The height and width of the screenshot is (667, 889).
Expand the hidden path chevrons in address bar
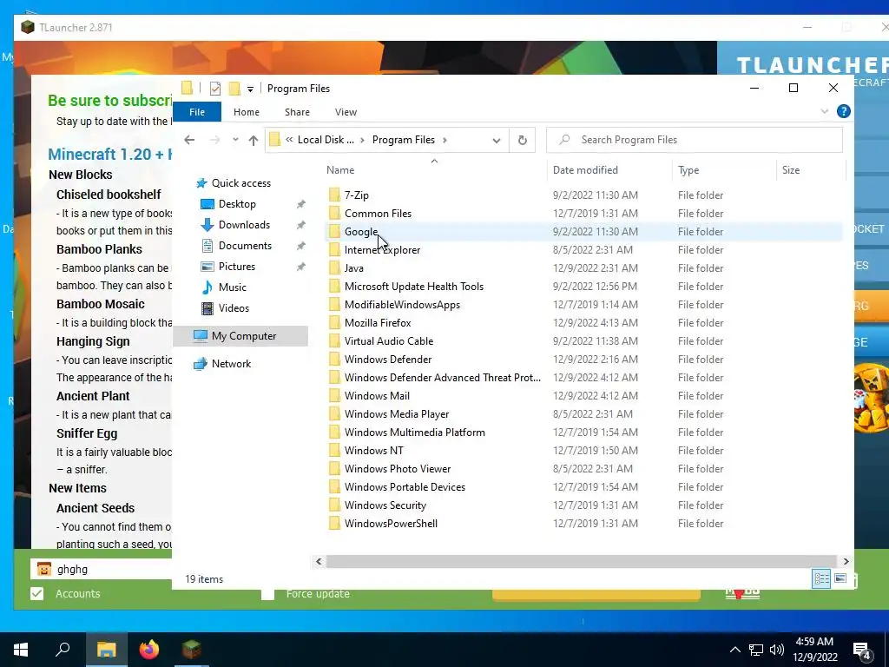[289, 140]
